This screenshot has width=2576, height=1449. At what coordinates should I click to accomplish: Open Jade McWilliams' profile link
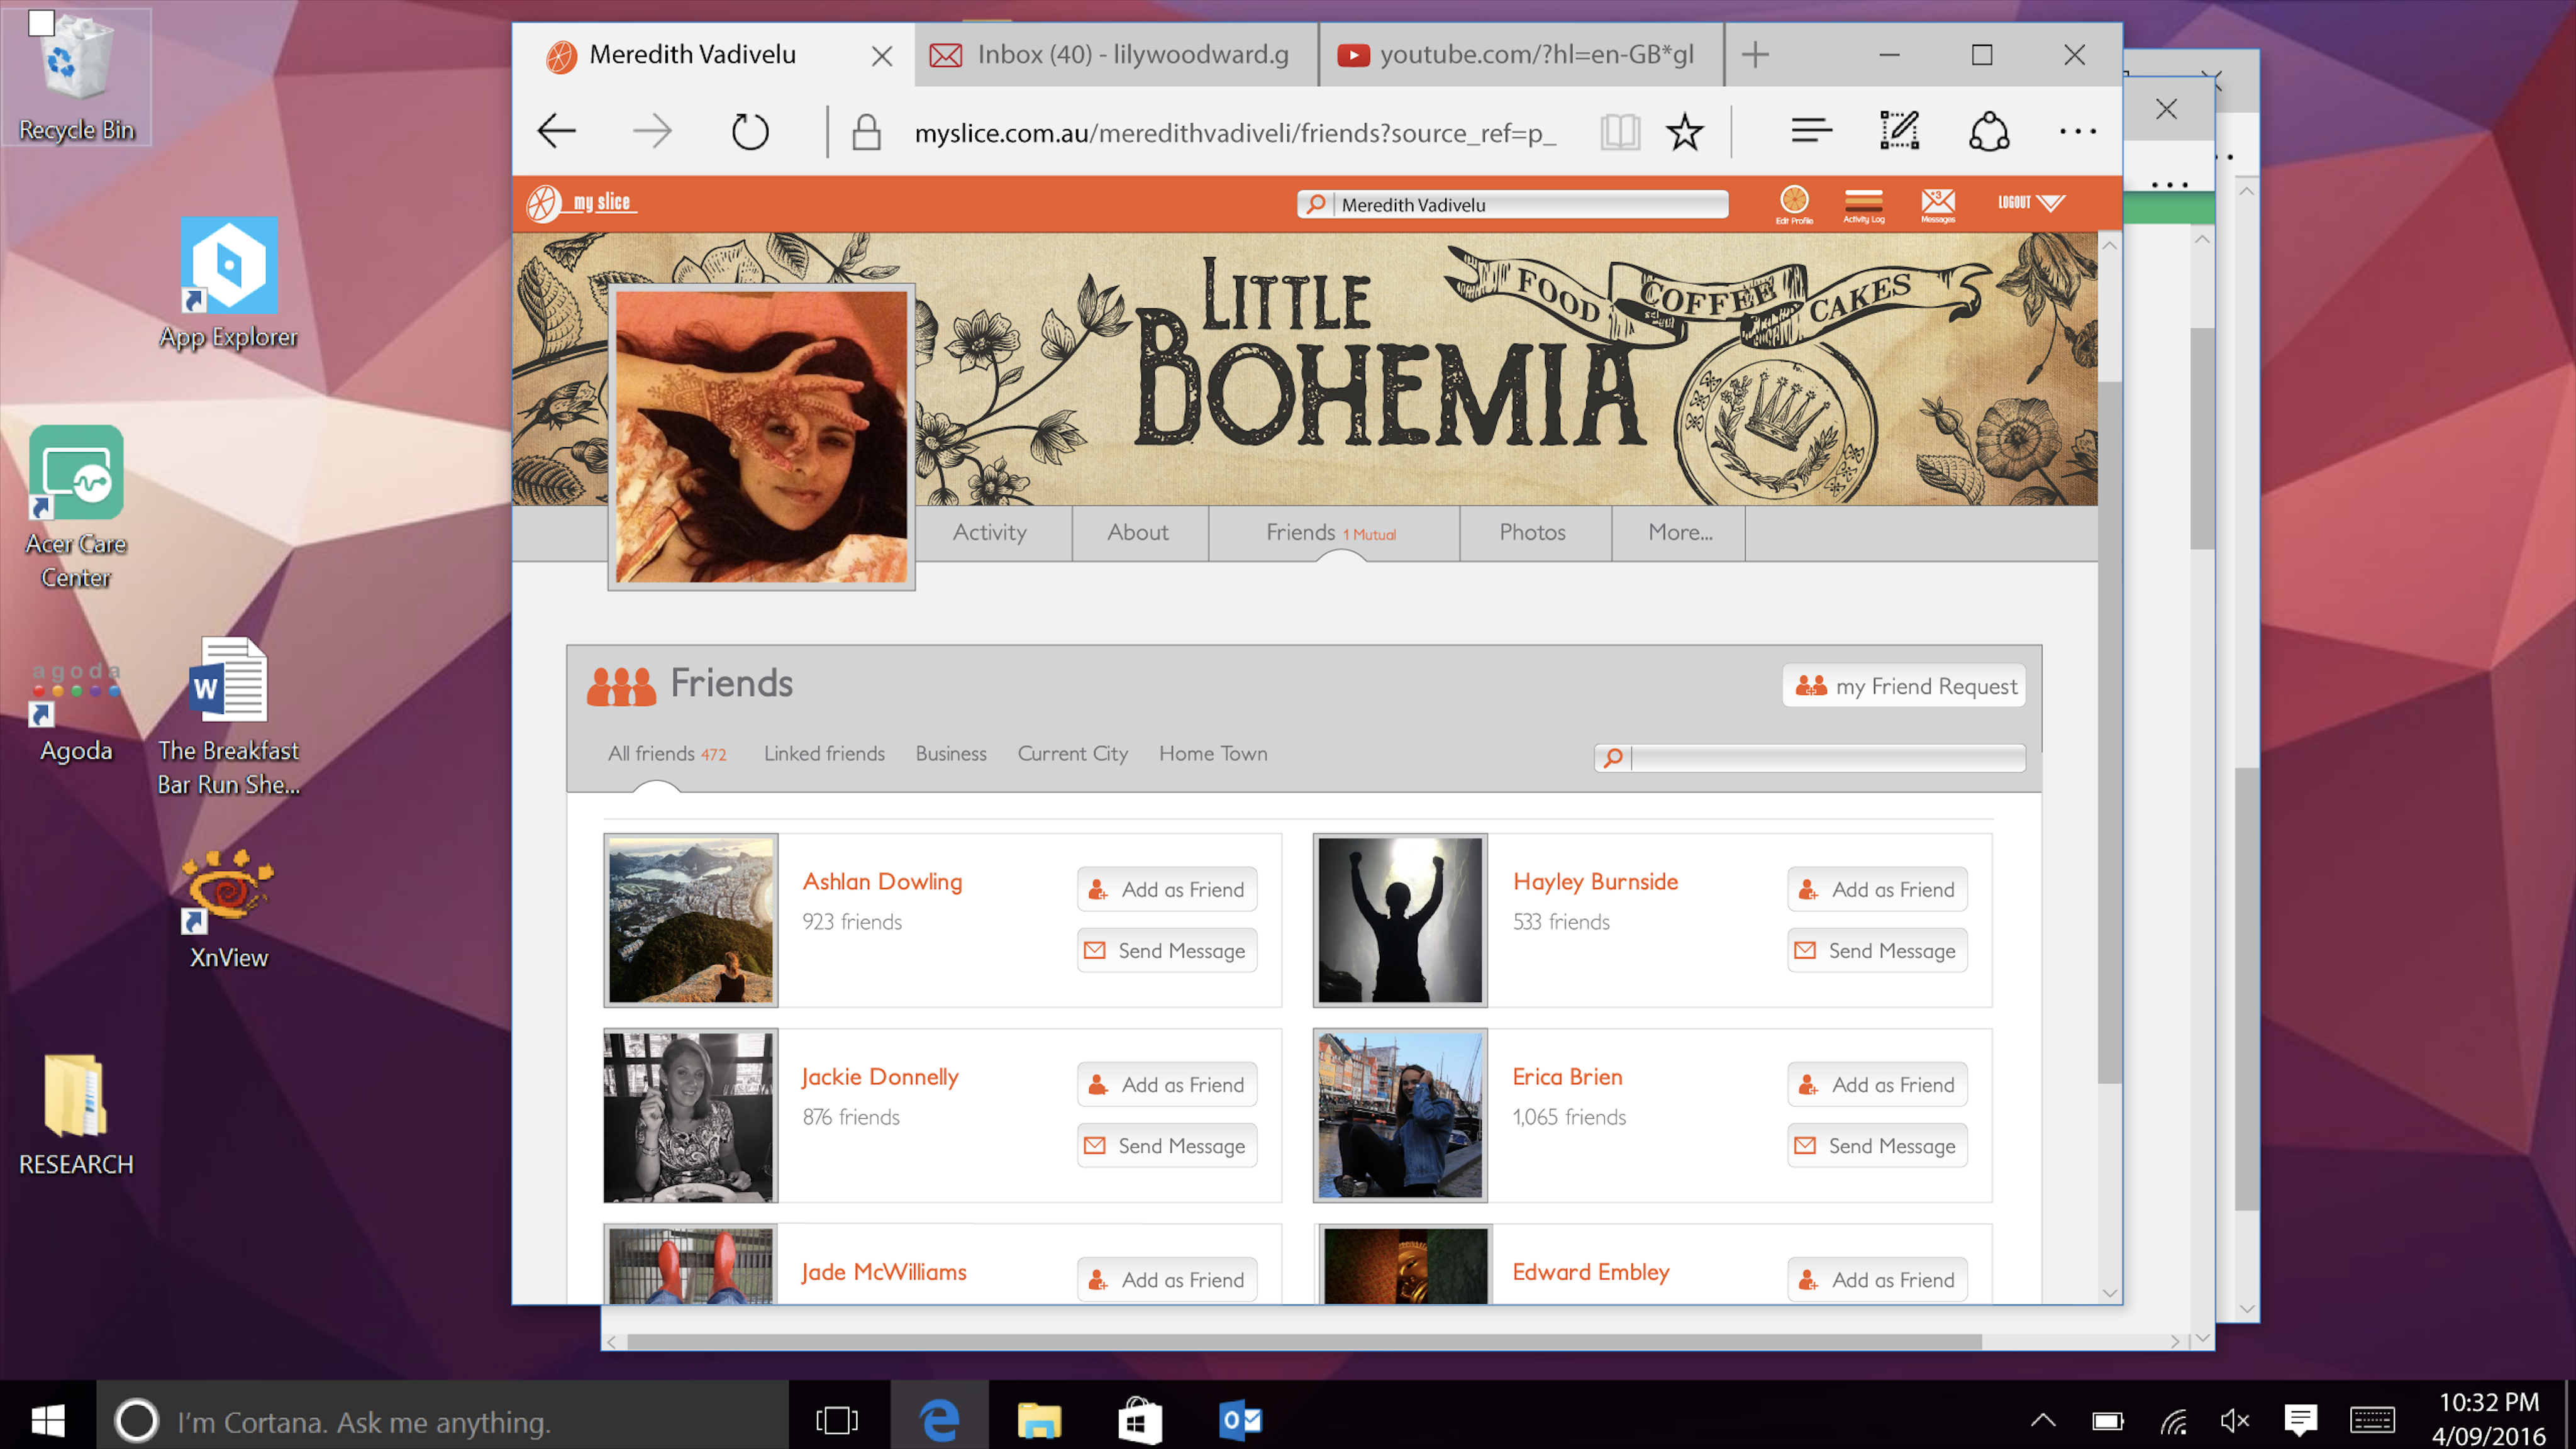pos(884,1271)
